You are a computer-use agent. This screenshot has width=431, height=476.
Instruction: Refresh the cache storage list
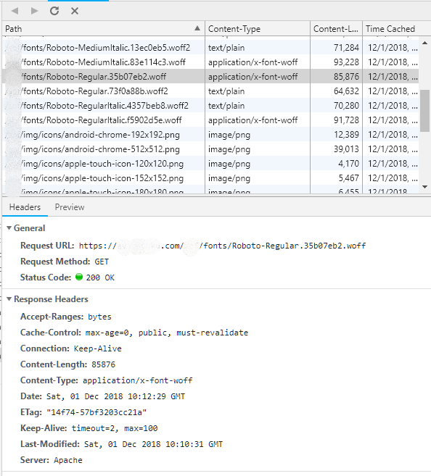(54, 11)
